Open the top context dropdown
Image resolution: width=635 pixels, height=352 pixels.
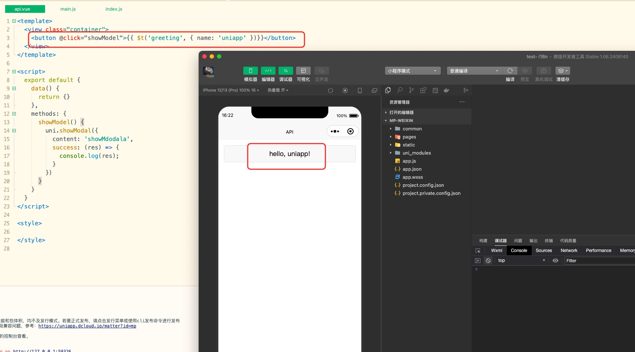pyautogui.click(x=521, y=260)
